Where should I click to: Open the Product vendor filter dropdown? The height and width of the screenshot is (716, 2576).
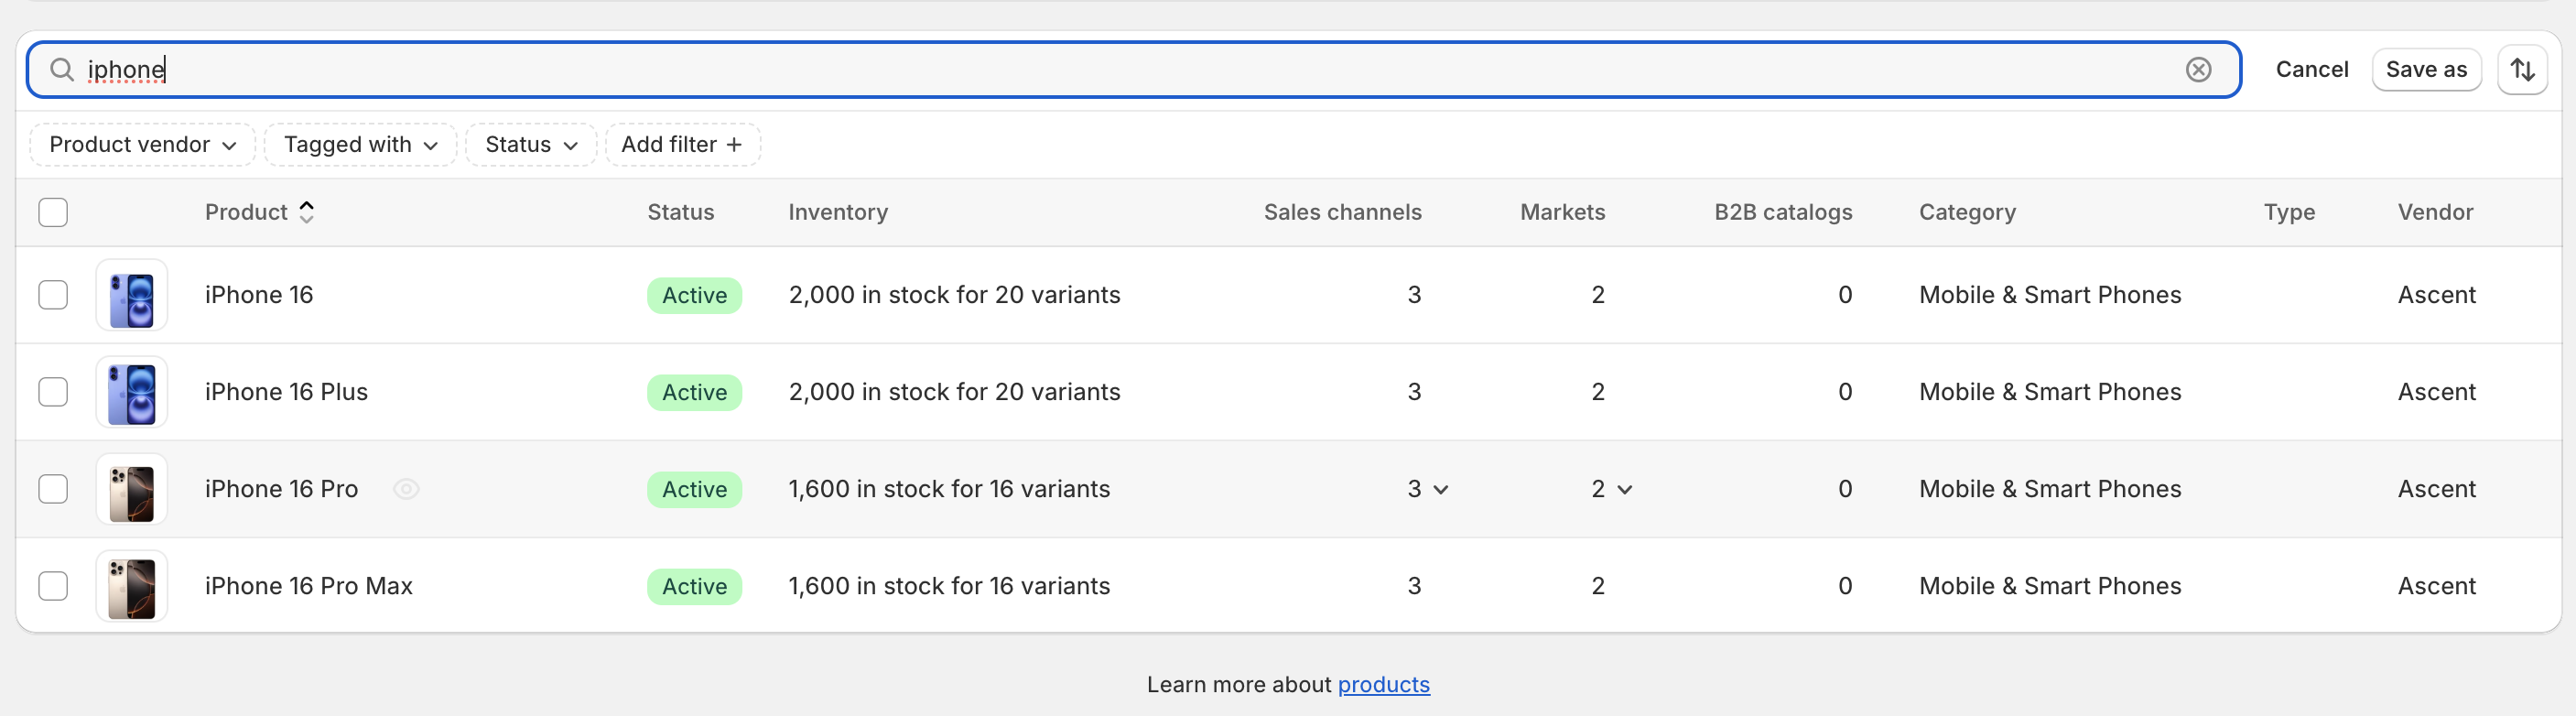142,145
